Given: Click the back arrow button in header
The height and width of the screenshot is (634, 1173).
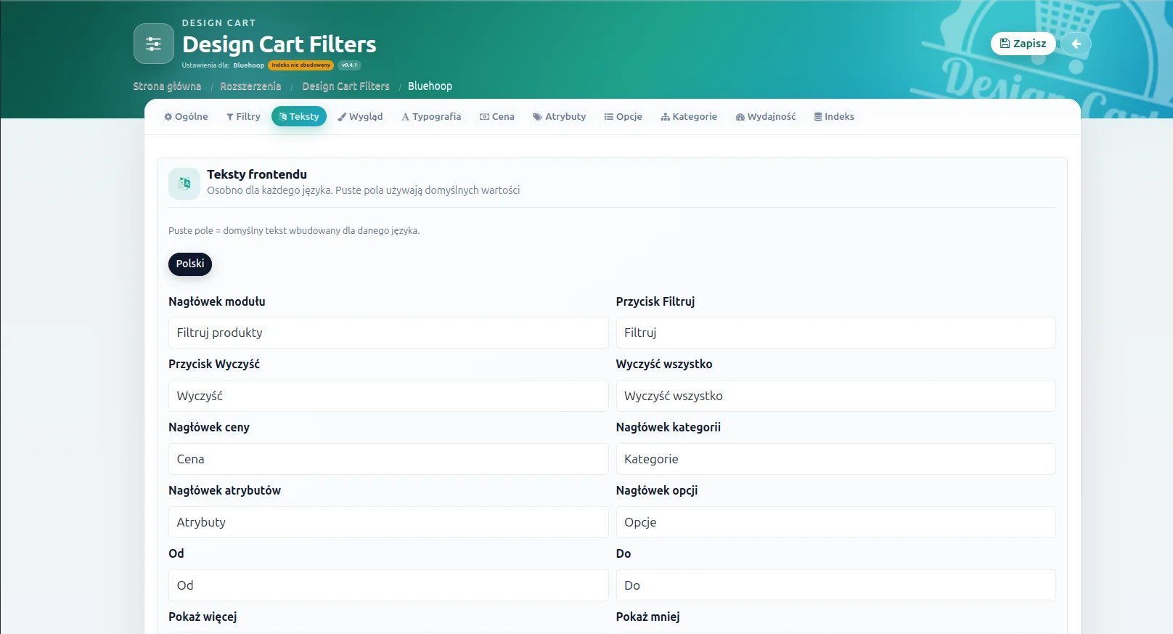Looking at the screenshot, I should pyautogui.click(x=1076, y=44).
